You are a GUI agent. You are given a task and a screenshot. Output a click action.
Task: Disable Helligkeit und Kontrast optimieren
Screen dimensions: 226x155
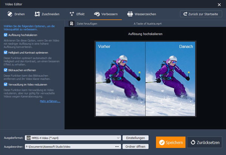(5, 52)
